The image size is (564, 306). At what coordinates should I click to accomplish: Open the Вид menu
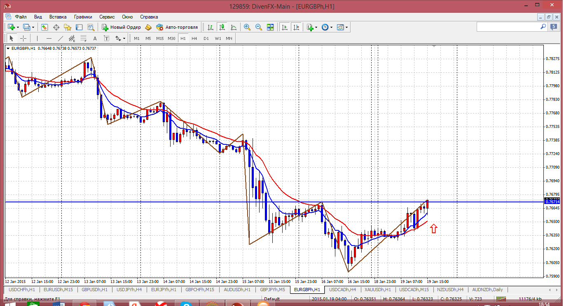pos(38,17)
